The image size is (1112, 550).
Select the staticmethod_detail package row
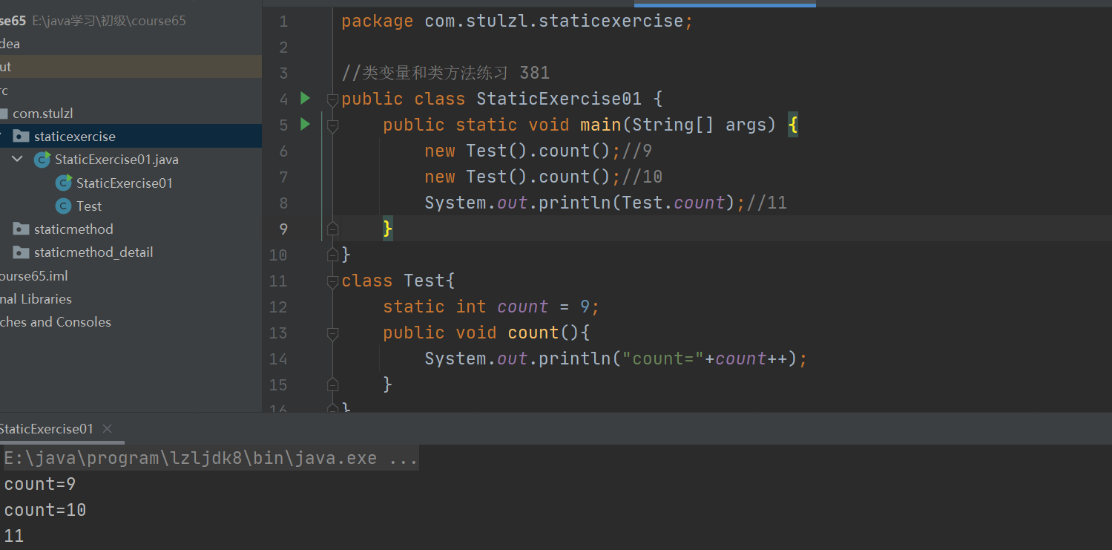(131, 252)
